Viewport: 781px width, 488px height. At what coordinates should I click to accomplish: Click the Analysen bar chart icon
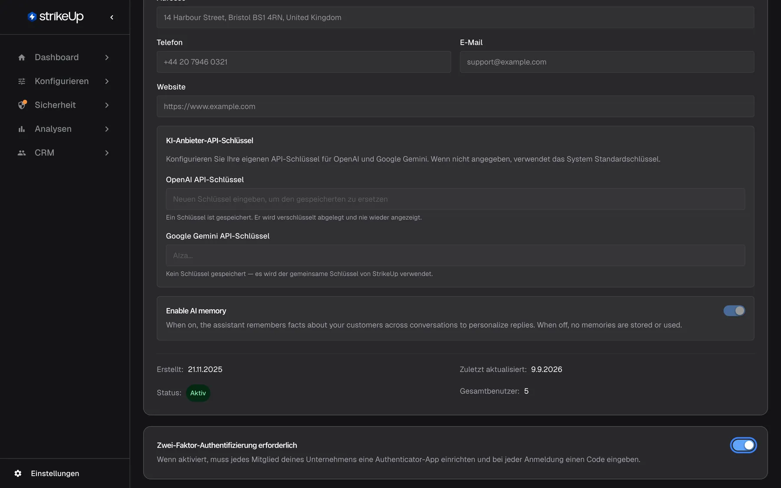tap(22, 129)
